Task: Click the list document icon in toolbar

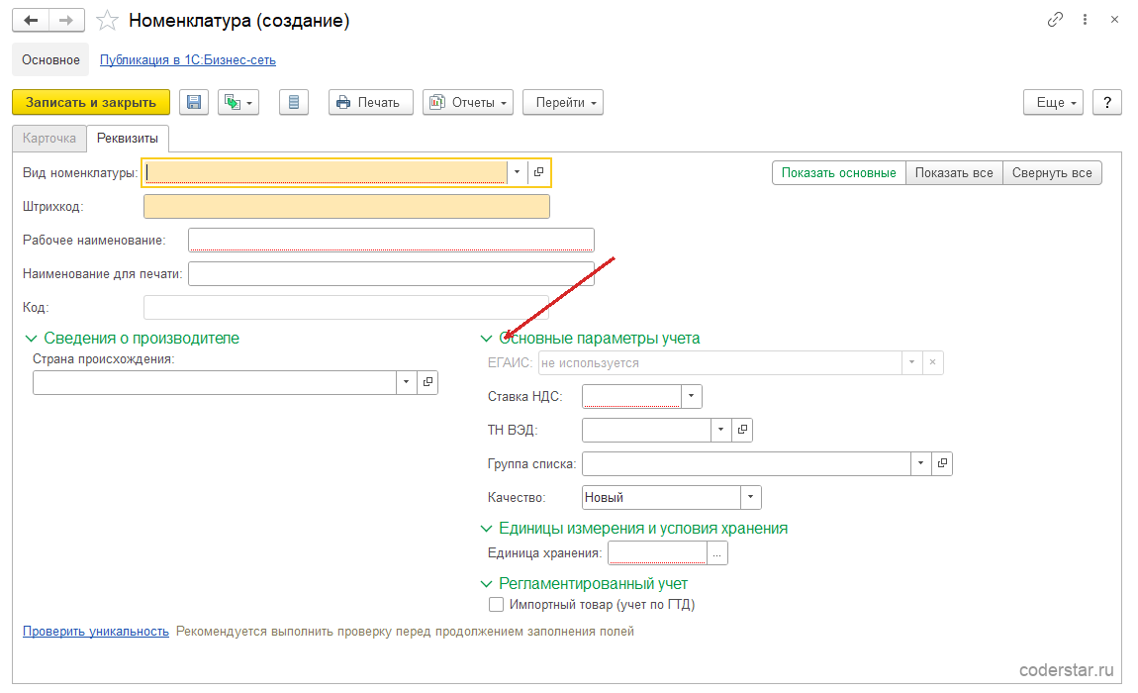Action: 294,102
